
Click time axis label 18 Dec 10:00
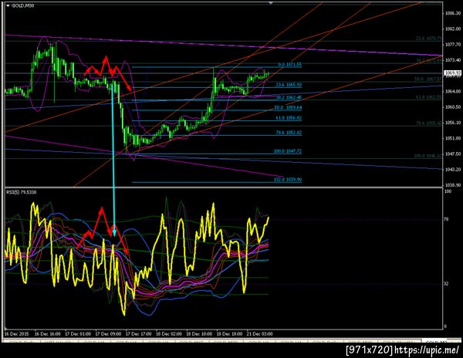(x=199, y=334)
